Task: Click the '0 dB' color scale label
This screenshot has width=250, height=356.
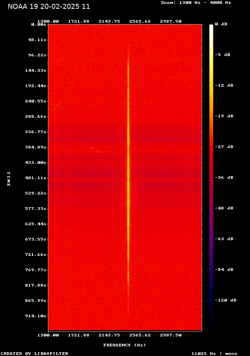Action: (x=221, y=24)
